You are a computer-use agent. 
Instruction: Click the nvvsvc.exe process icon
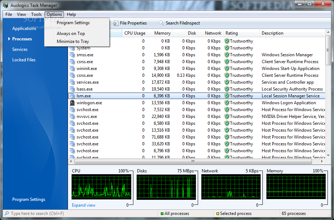coord(72,116)
